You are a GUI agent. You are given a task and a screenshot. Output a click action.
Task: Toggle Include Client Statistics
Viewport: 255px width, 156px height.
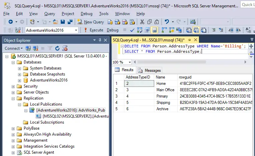coord(179,30)
